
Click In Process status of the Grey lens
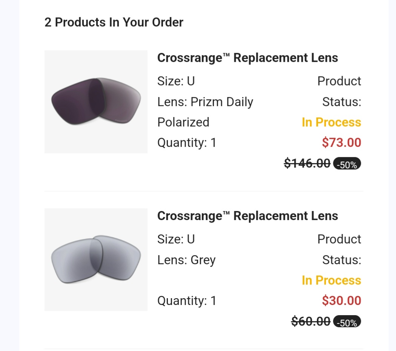click(331, 280)
